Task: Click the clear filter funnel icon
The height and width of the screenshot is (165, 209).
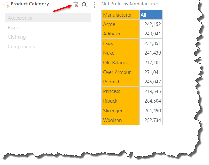Action: pos(76,5)
